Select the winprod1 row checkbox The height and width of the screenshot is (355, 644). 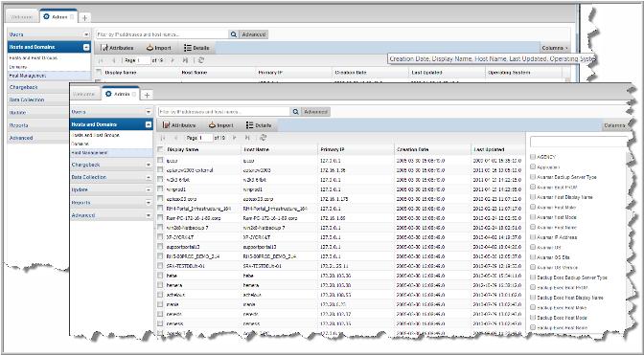pyautogui.click(x=160, y=189)
